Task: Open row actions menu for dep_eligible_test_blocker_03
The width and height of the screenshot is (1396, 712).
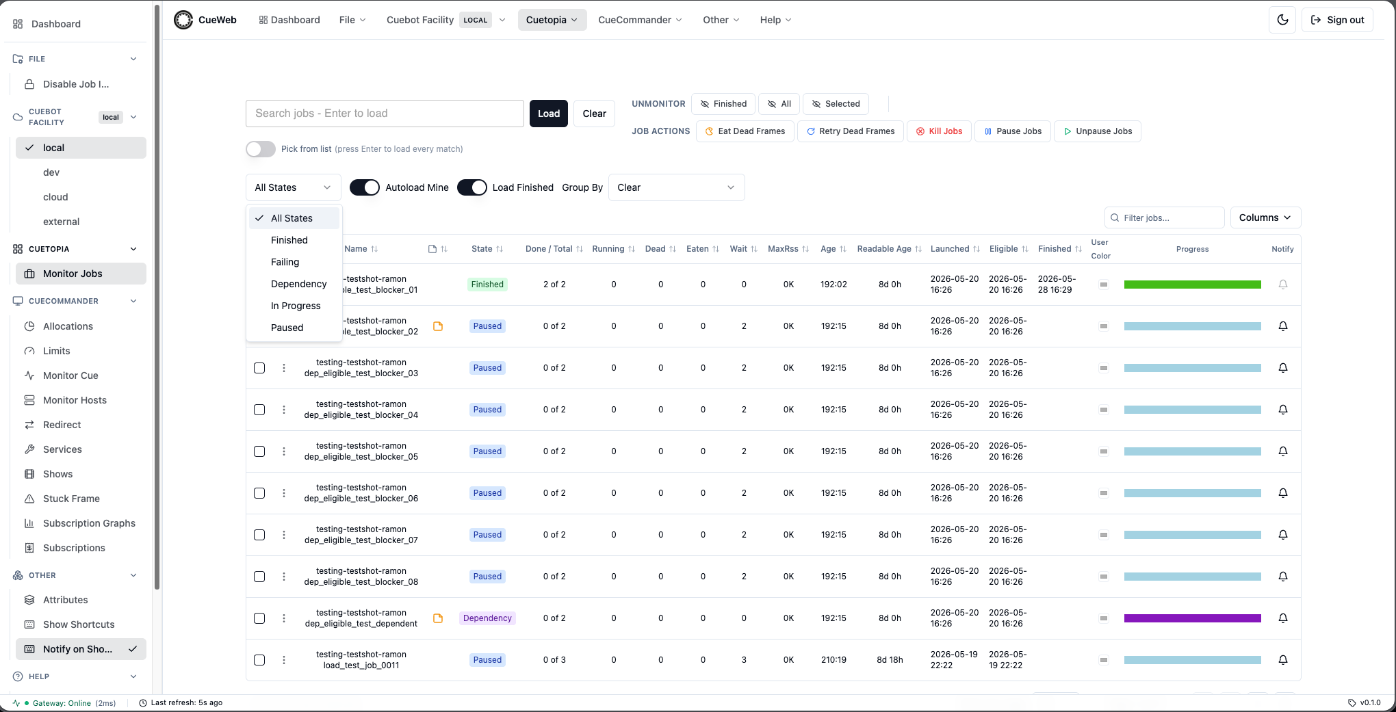Action: click(x=284, y=368)
